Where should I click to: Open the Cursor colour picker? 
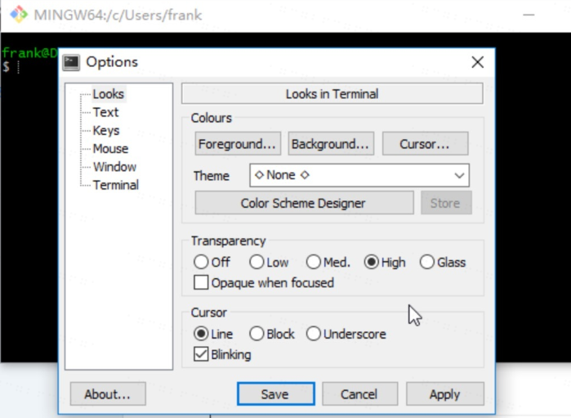(426, 144)
